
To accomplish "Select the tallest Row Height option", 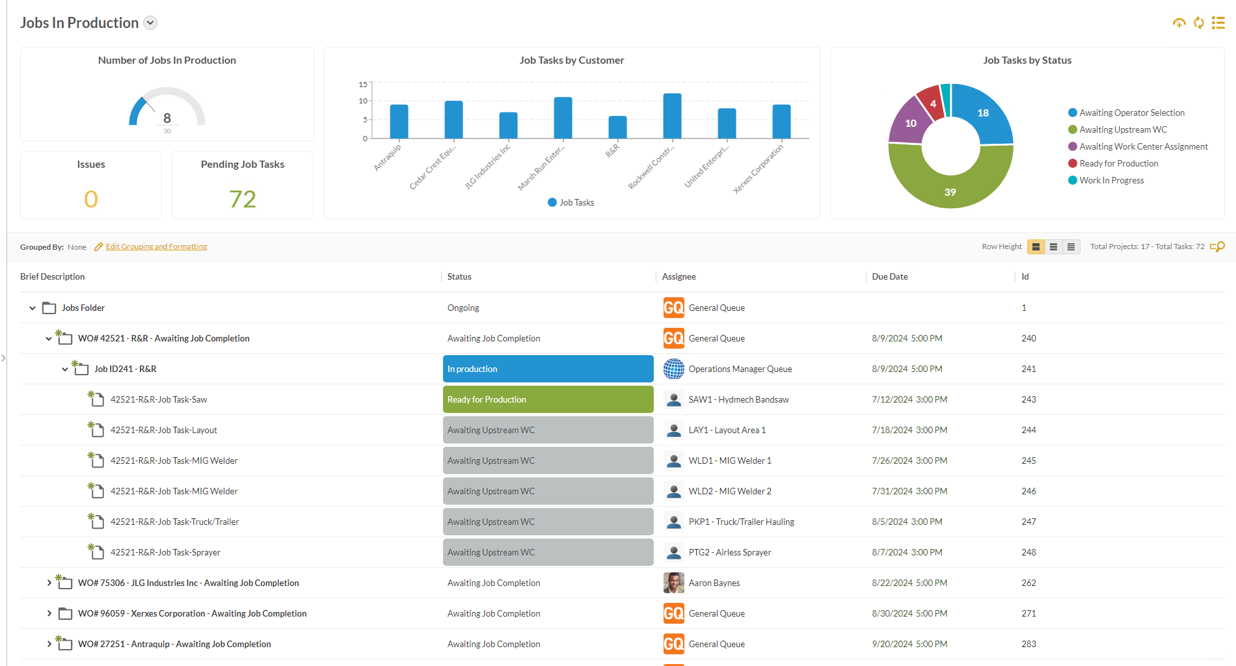I will (x=1036, y=246).
